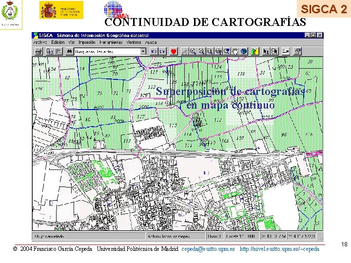Click the properties sheet icon at toolbar end

(x=297, y=52)
